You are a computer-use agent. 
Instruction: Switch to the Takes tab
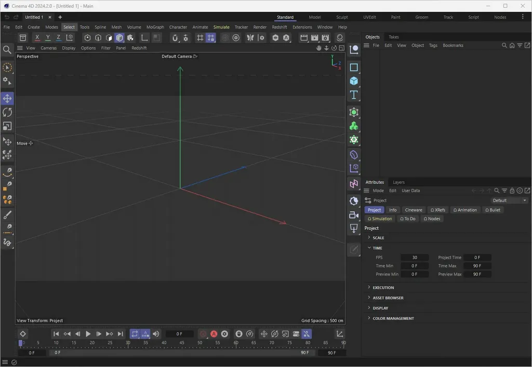(x=394, y=37)
